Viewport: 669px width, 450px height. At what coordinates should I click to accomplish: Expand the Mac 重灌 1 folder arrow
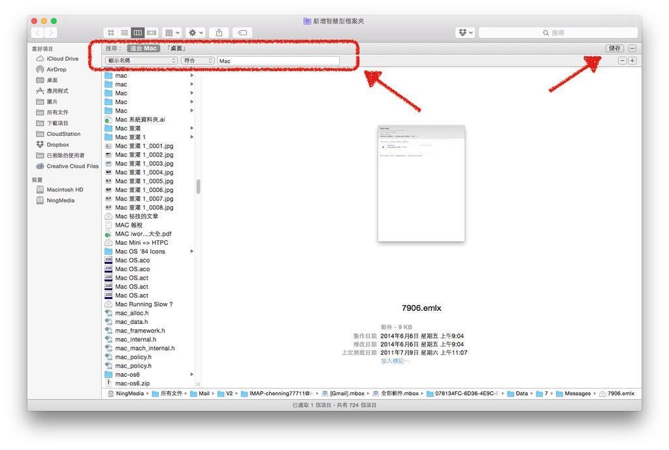click(192, 137)
